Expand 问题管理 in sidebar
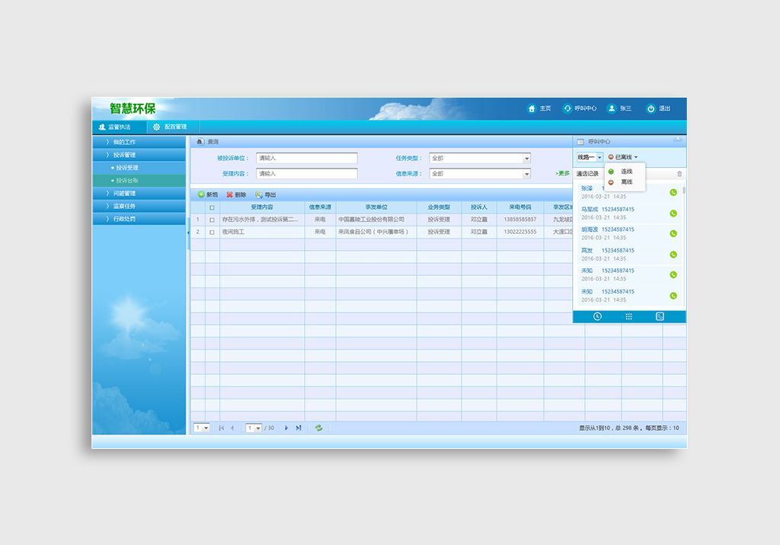Image resolution: width=780 pixels, height=545 pixels. pos(139,193)
